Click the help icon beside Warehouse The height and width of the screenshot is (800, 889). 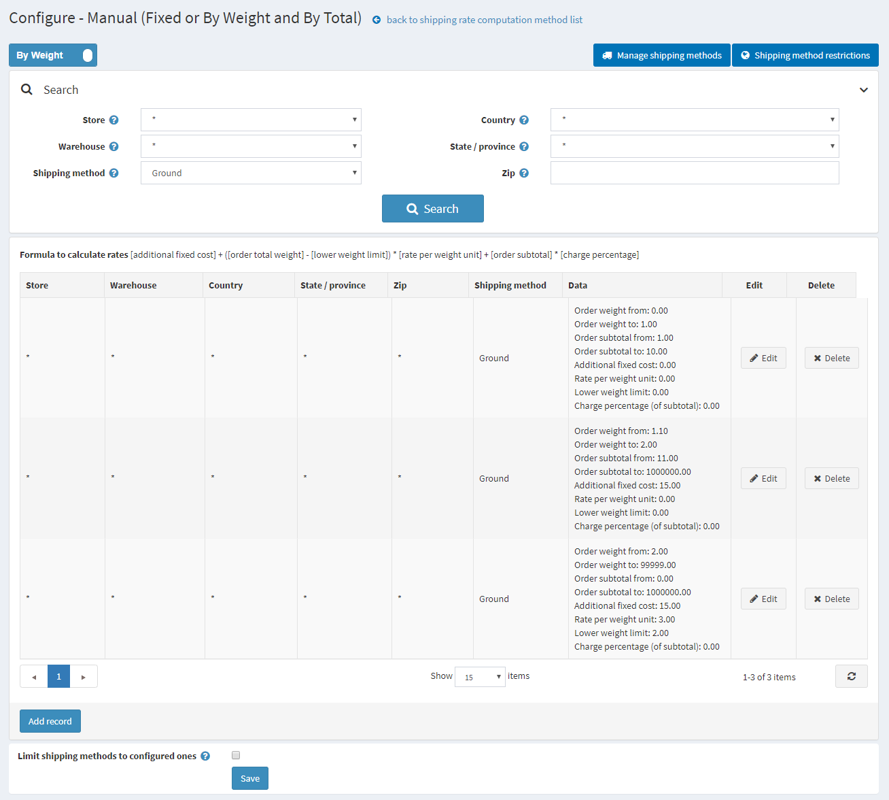pos(114,147)
